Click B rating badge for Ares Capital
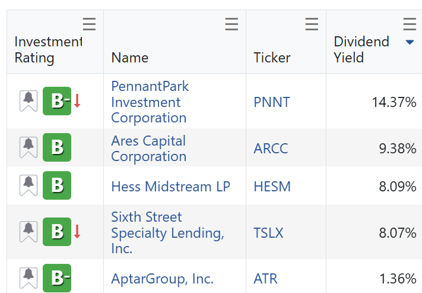Viewport: 422px width, 293px height. [x=57, y=147]
